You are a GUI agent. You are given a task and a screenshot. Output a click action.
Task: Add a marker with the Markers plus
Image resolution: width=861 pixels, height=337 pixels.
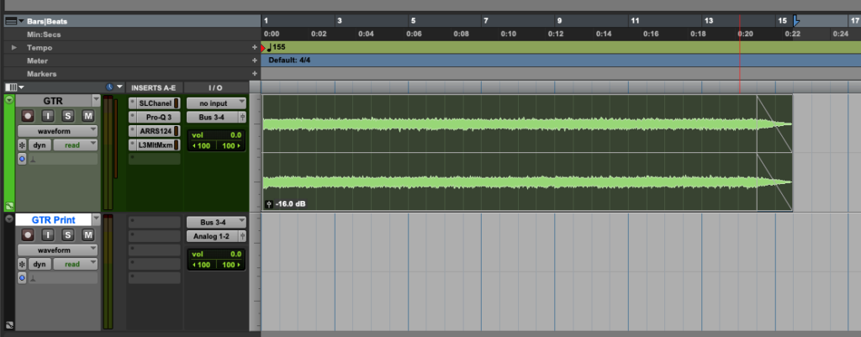tap(254, 74)
